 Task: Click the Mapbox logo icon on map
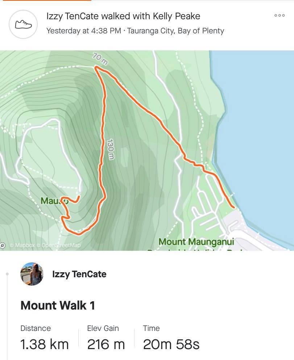(x=3, y=245)
